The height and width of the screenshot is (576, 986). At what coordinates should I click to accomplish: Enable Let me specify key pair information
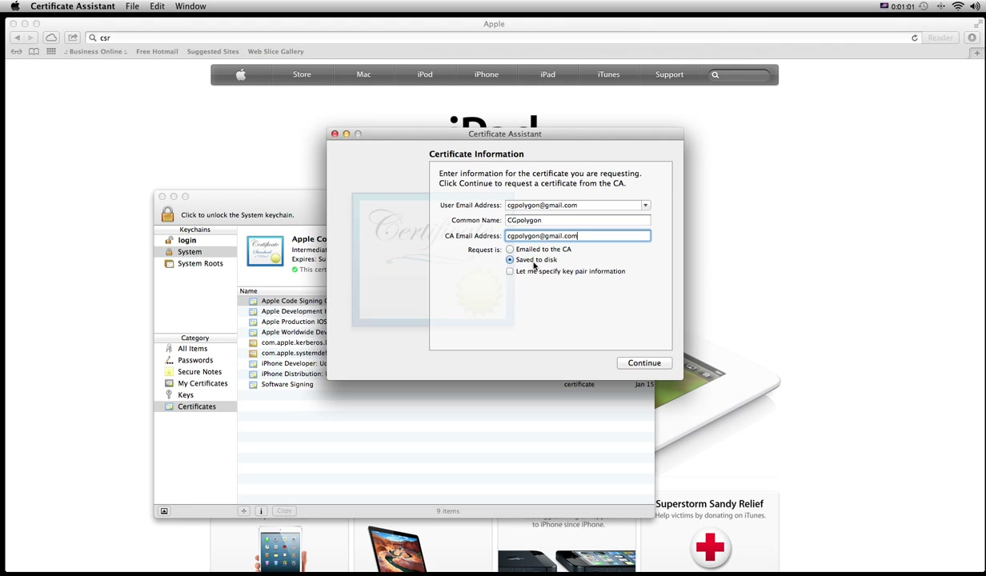coord(510,271)
